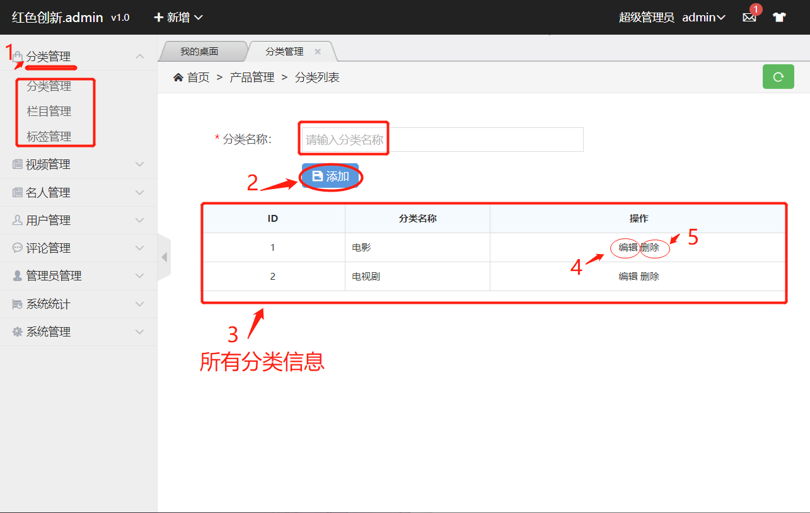Open the mail notifications icon
The image size is (810, 513).
point(749,18)
